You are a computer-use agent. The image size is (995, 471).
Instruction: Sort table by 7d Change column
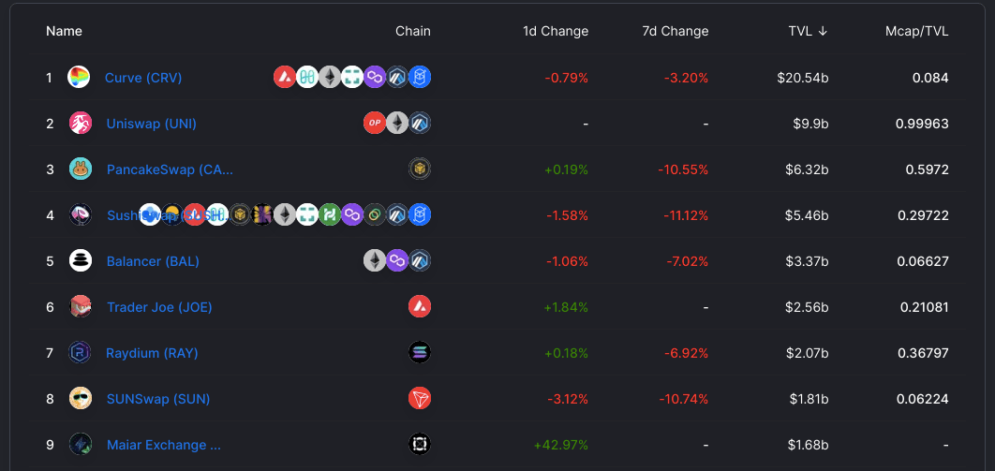(676, 31)
